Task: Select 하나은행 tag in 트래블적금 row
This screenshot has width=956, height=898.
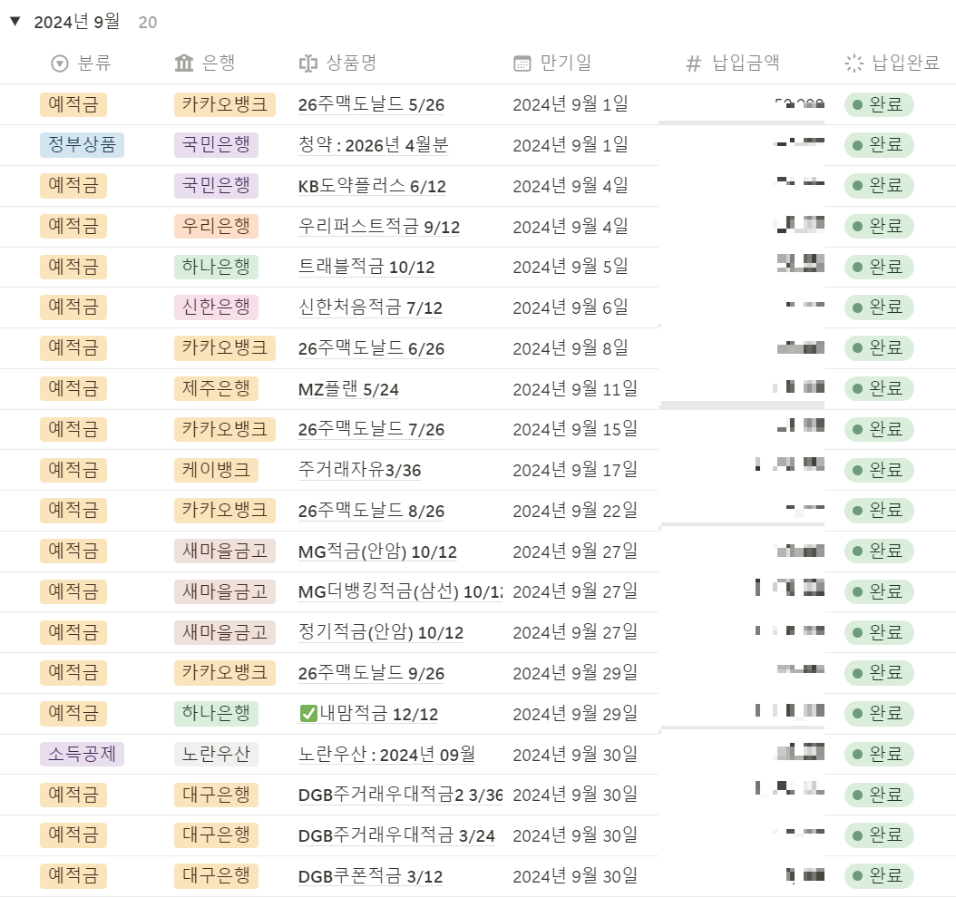Action: point(216,267)
